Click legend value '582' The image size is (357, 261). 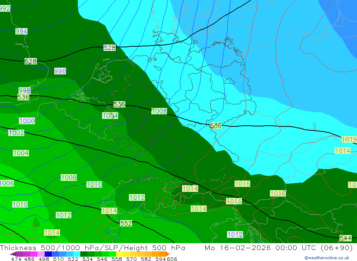click(x=146, y=259)
